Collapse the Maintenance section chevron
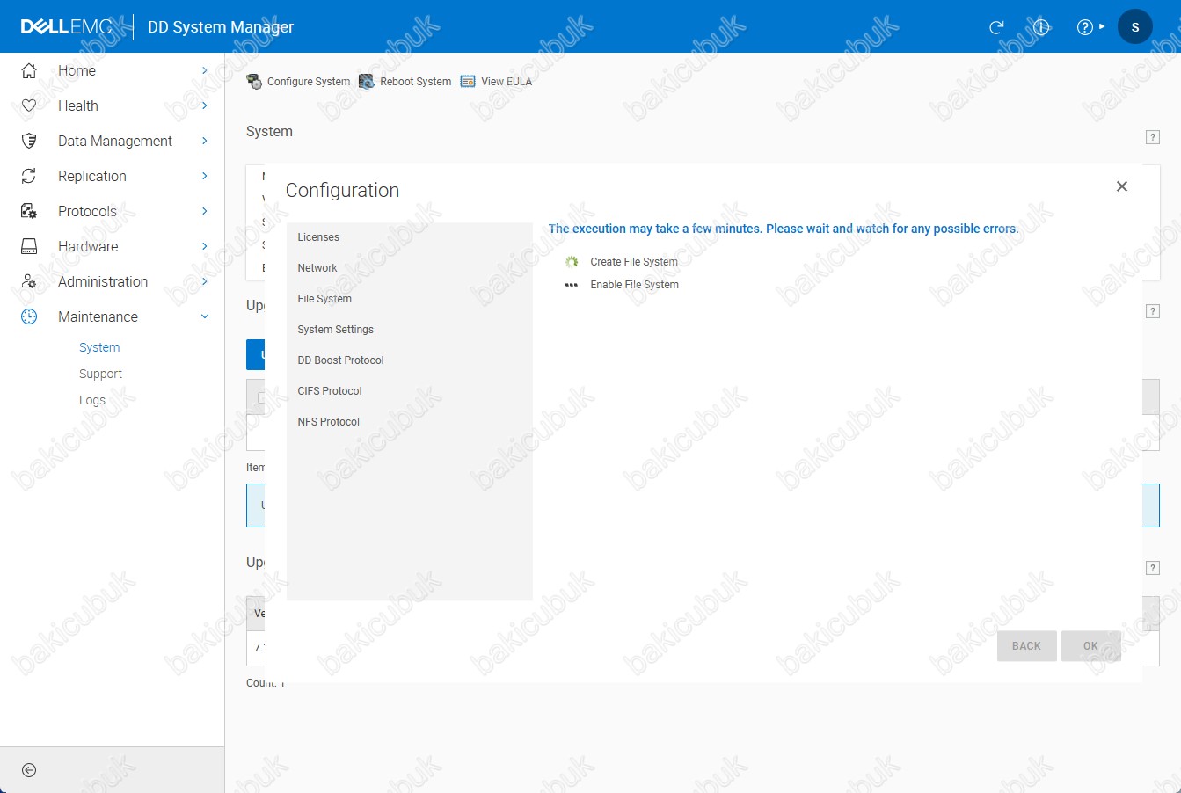Screen dimensions: 1181x793 (x=204, y=316)
